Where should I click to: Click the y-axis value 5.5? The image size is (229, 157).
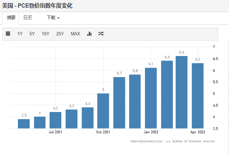[215, 82]
